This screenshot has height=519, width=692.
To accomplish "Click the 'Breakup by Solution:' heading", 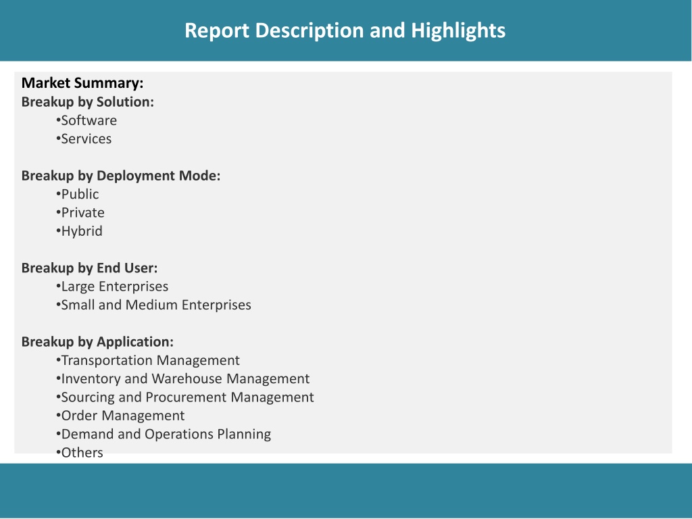I will click(88, 102).
